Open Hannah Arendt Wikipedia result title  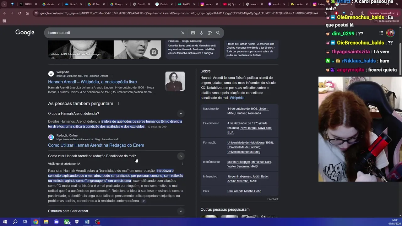(x=92, y=82)
